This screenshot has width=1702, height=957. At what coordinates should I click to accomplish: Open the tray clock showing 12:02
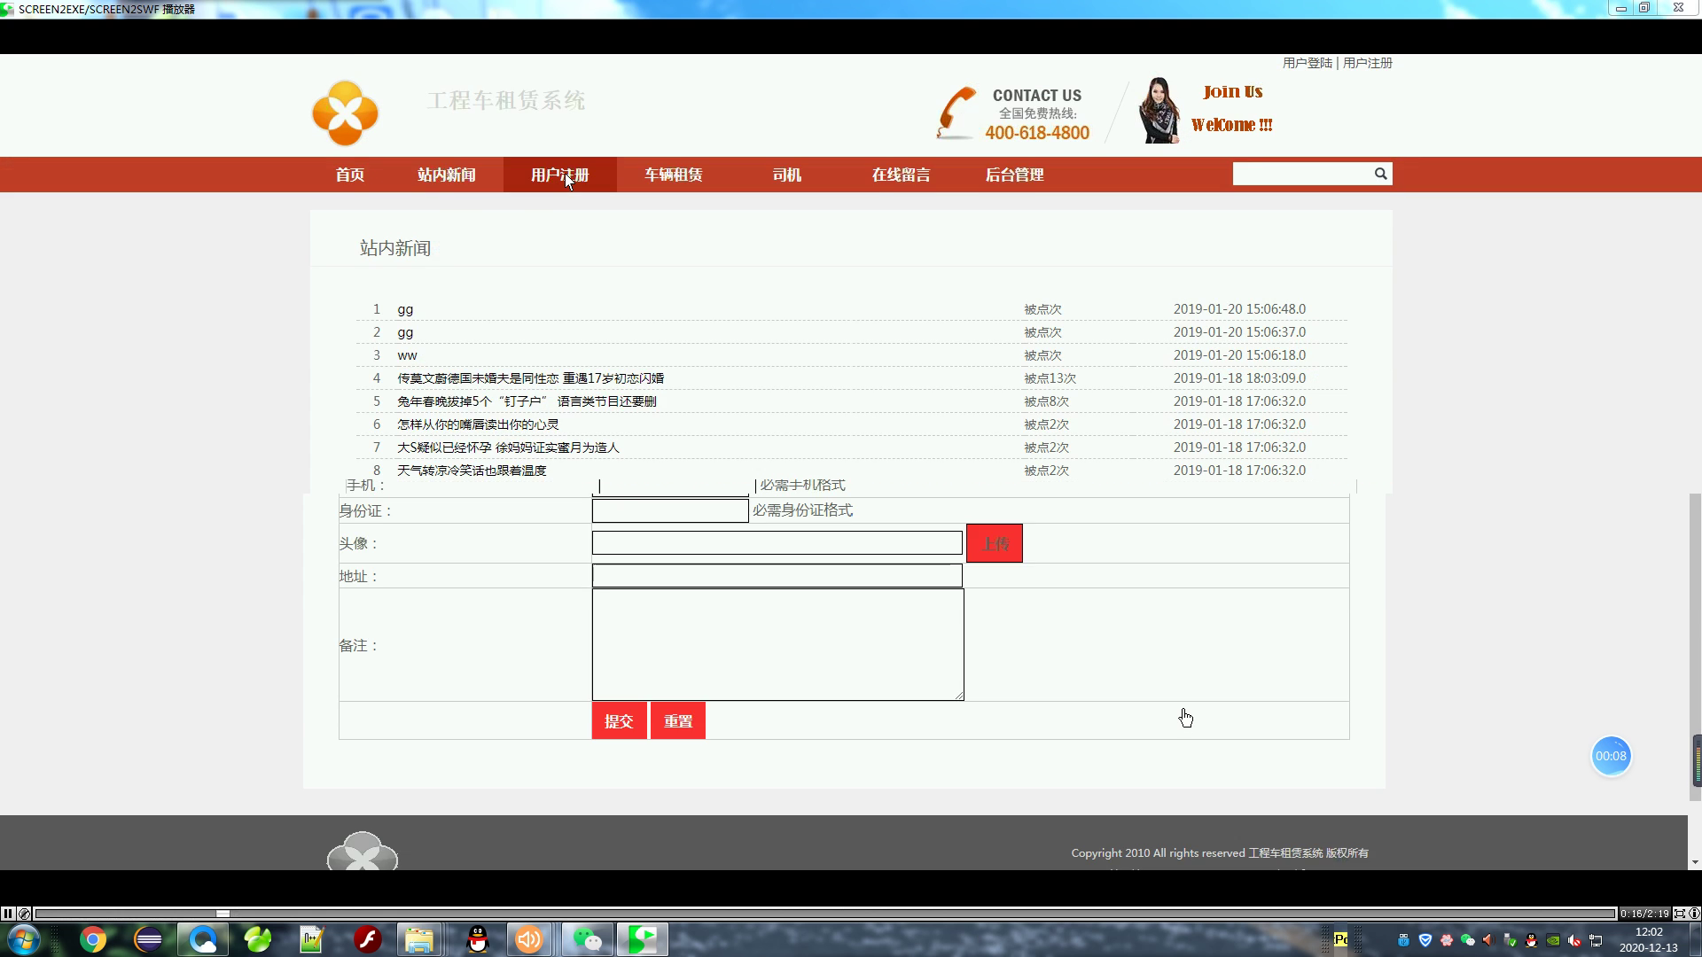(1649, 939)
